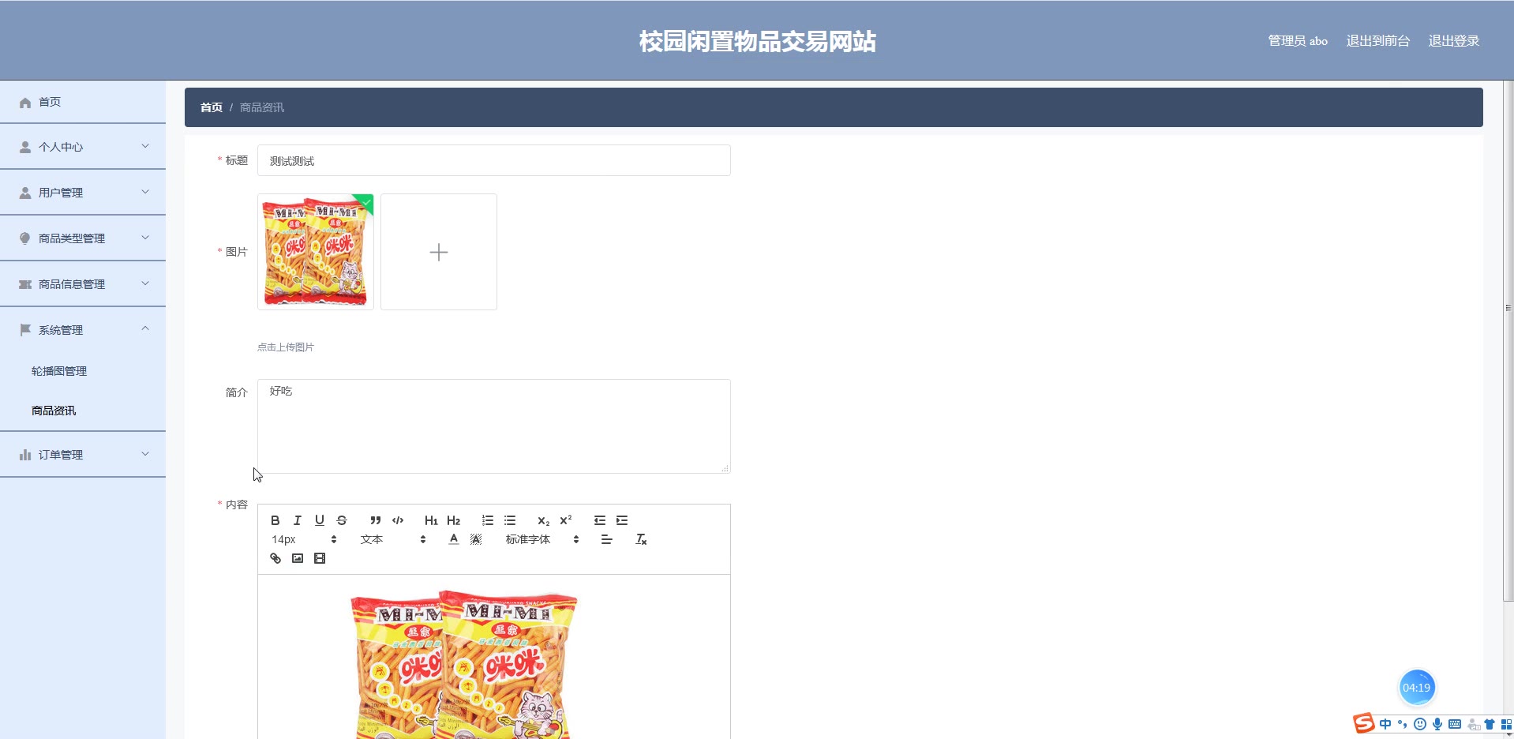The width and height of the screenshot is (1514, 739).
Task: Open the IME soft keyboard
Action: pyautogui.click(x=1455, y=724)
